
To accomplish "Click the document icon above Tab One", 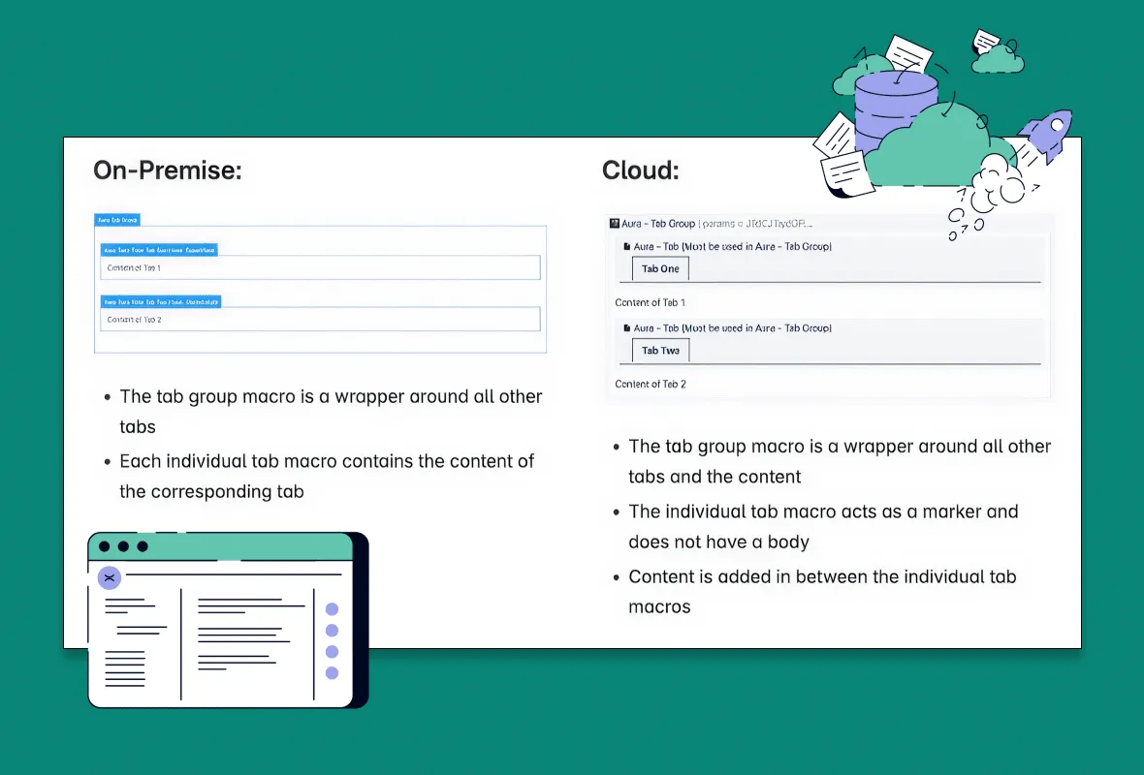I will point(626,247).
